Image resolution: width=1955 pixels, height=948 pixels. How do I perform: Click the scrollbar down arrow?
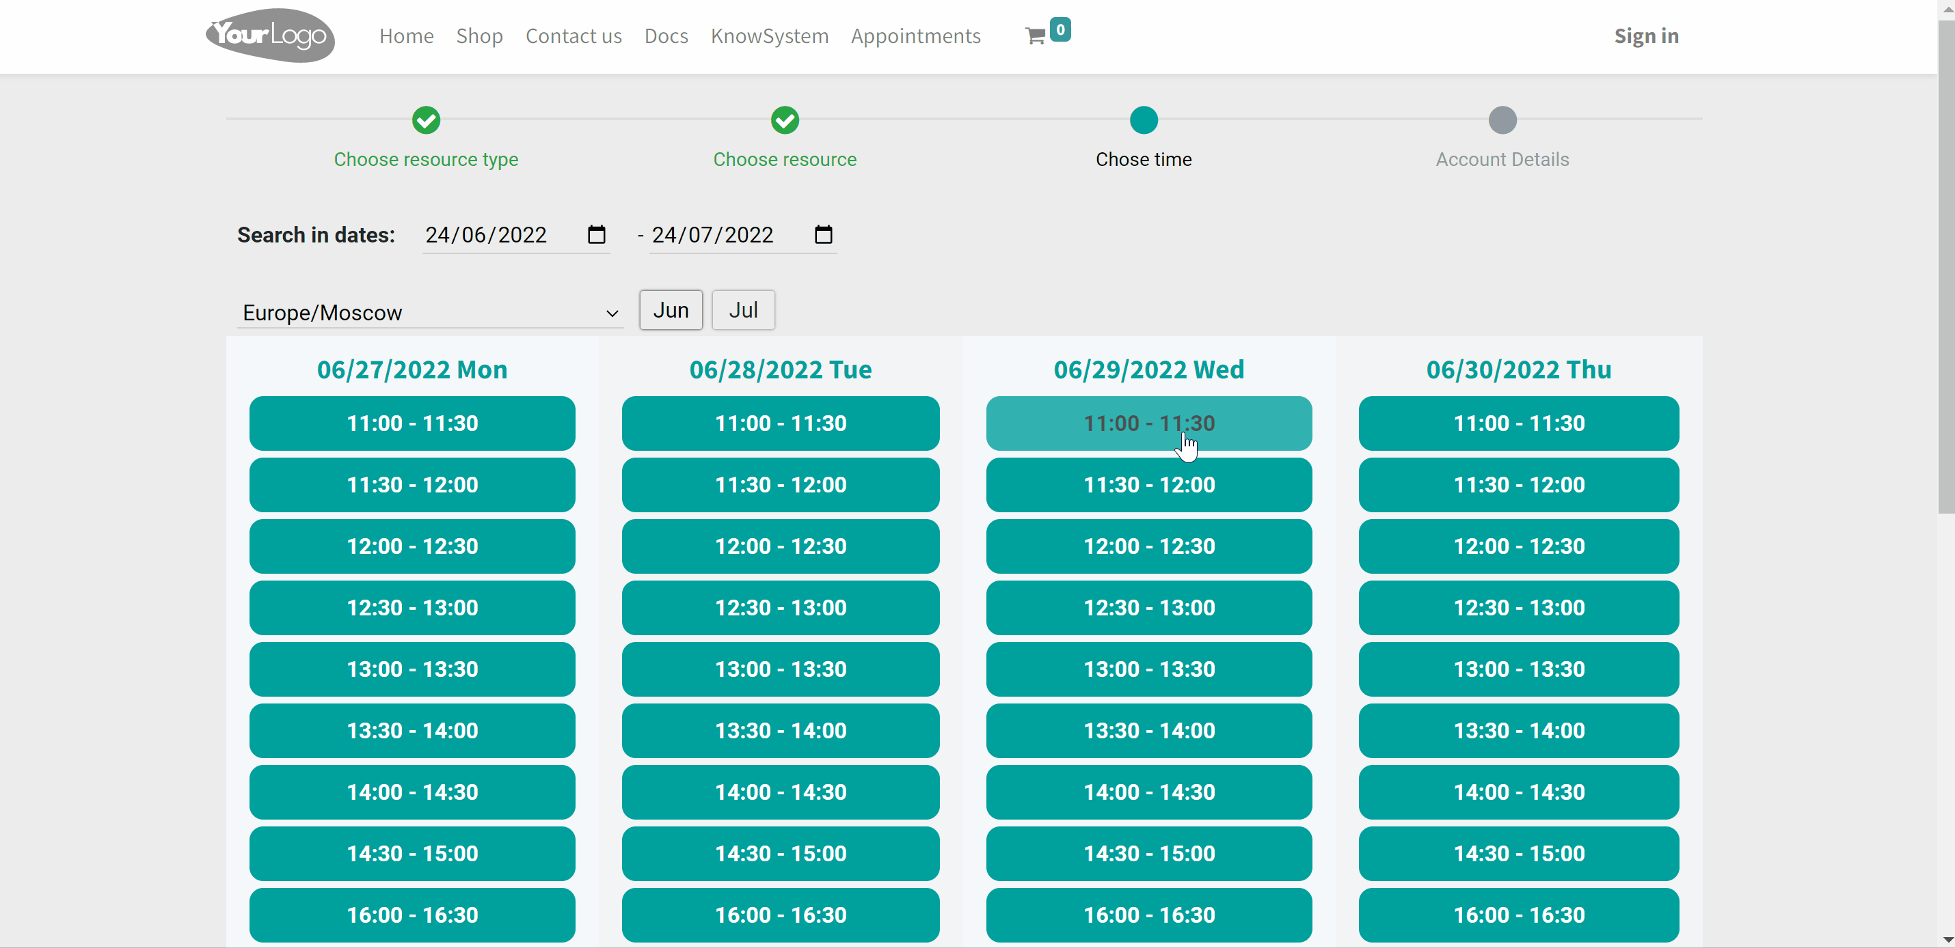coord(1946,940)
